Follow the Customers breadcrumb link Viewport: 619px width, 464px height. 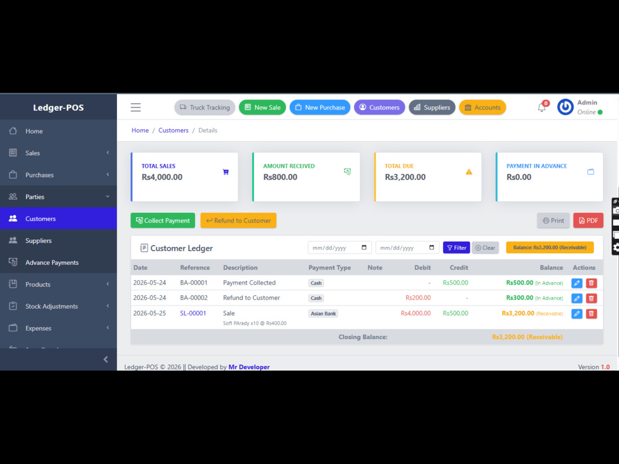173,130
